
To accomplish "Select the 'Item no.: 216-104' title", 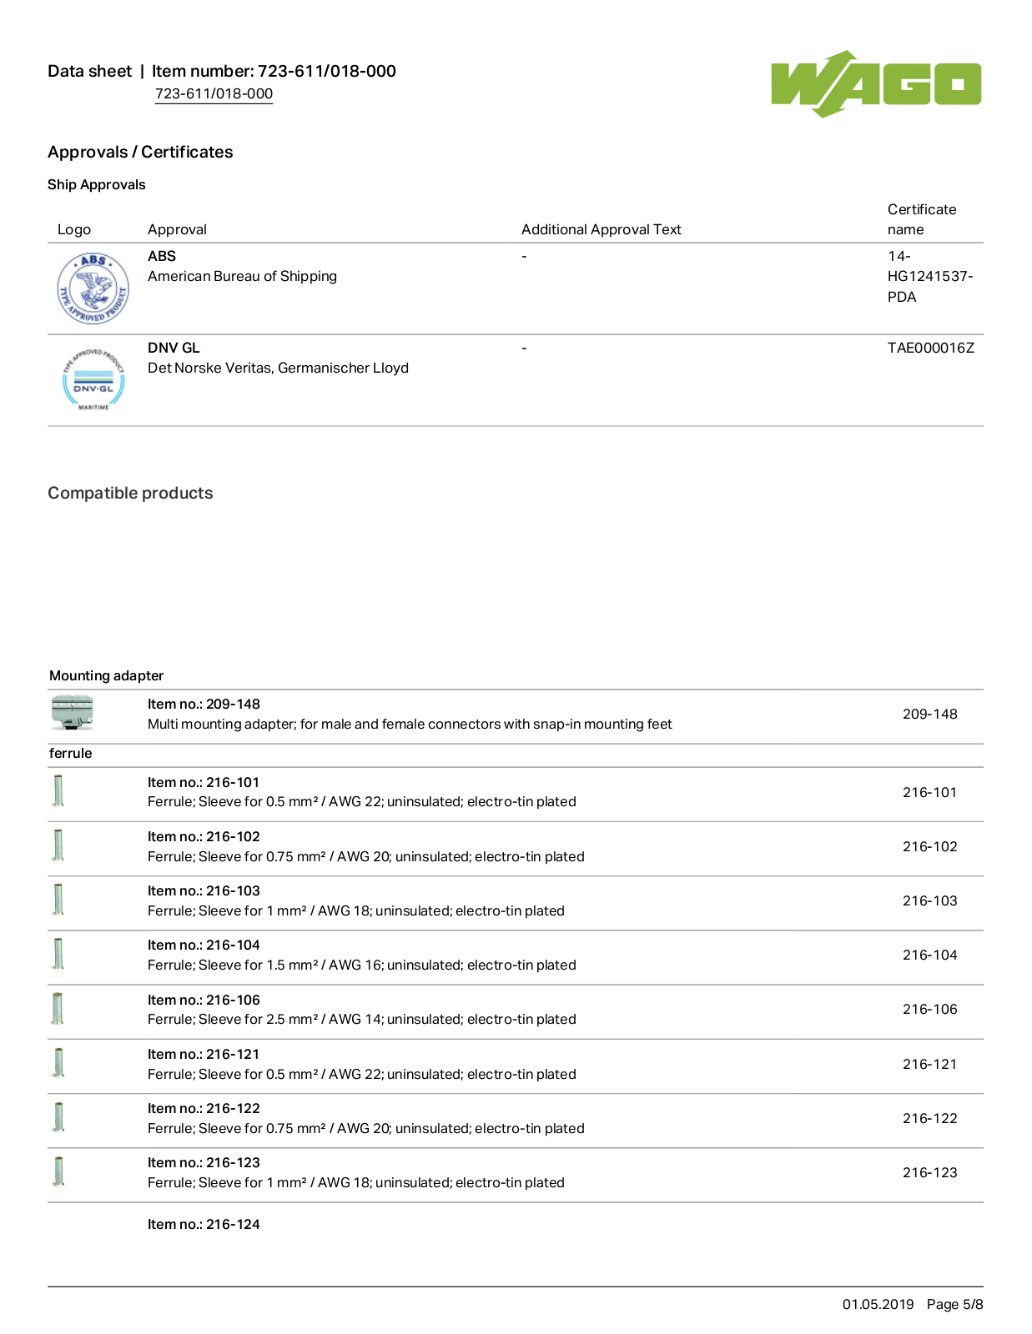I will [204, 945].
